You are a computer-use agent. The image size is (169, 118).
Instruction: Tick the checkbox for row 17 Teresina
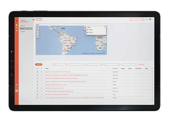click(38, 98)
